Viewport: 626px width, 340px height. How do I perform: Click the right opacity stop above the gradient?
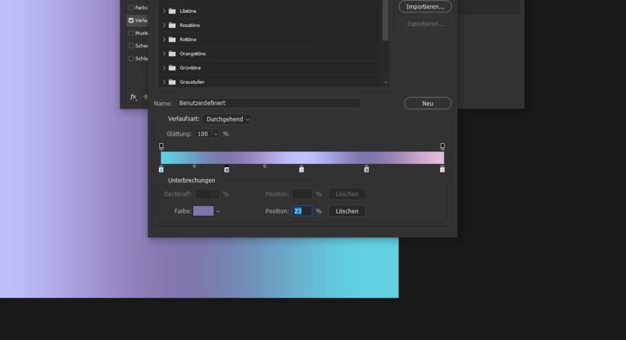coord(442,147)
